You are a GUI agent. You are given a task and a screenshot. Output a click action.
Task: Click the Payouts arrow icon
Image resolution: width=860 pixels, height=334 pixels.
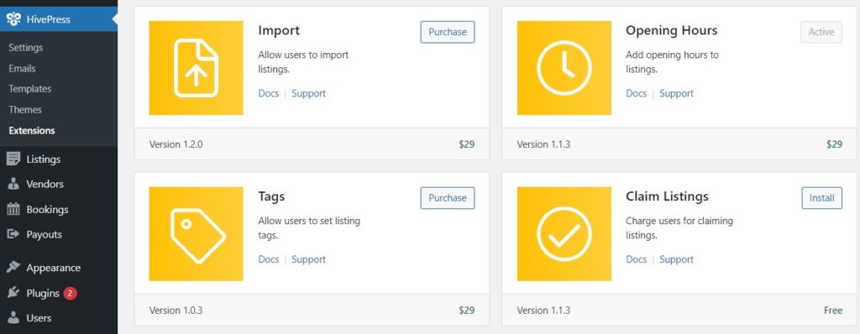[13, 234]
